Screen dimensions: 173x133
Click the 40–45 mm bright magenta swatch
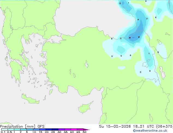point(74,129)
